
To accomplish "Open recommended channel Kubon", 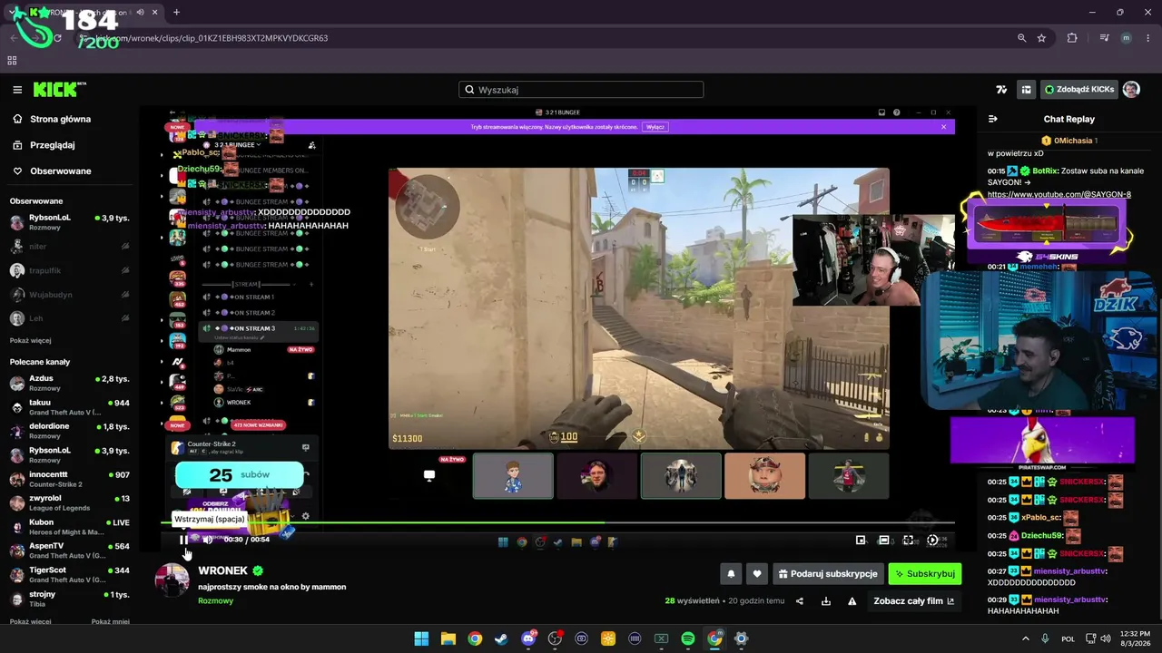I will point(69,527).
